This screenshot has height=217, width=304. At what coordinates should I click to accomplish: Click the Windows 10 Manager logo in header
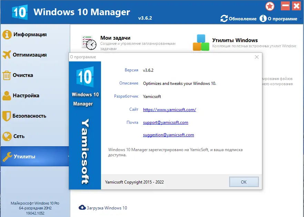pyautogui.click(x=20, y=12)
